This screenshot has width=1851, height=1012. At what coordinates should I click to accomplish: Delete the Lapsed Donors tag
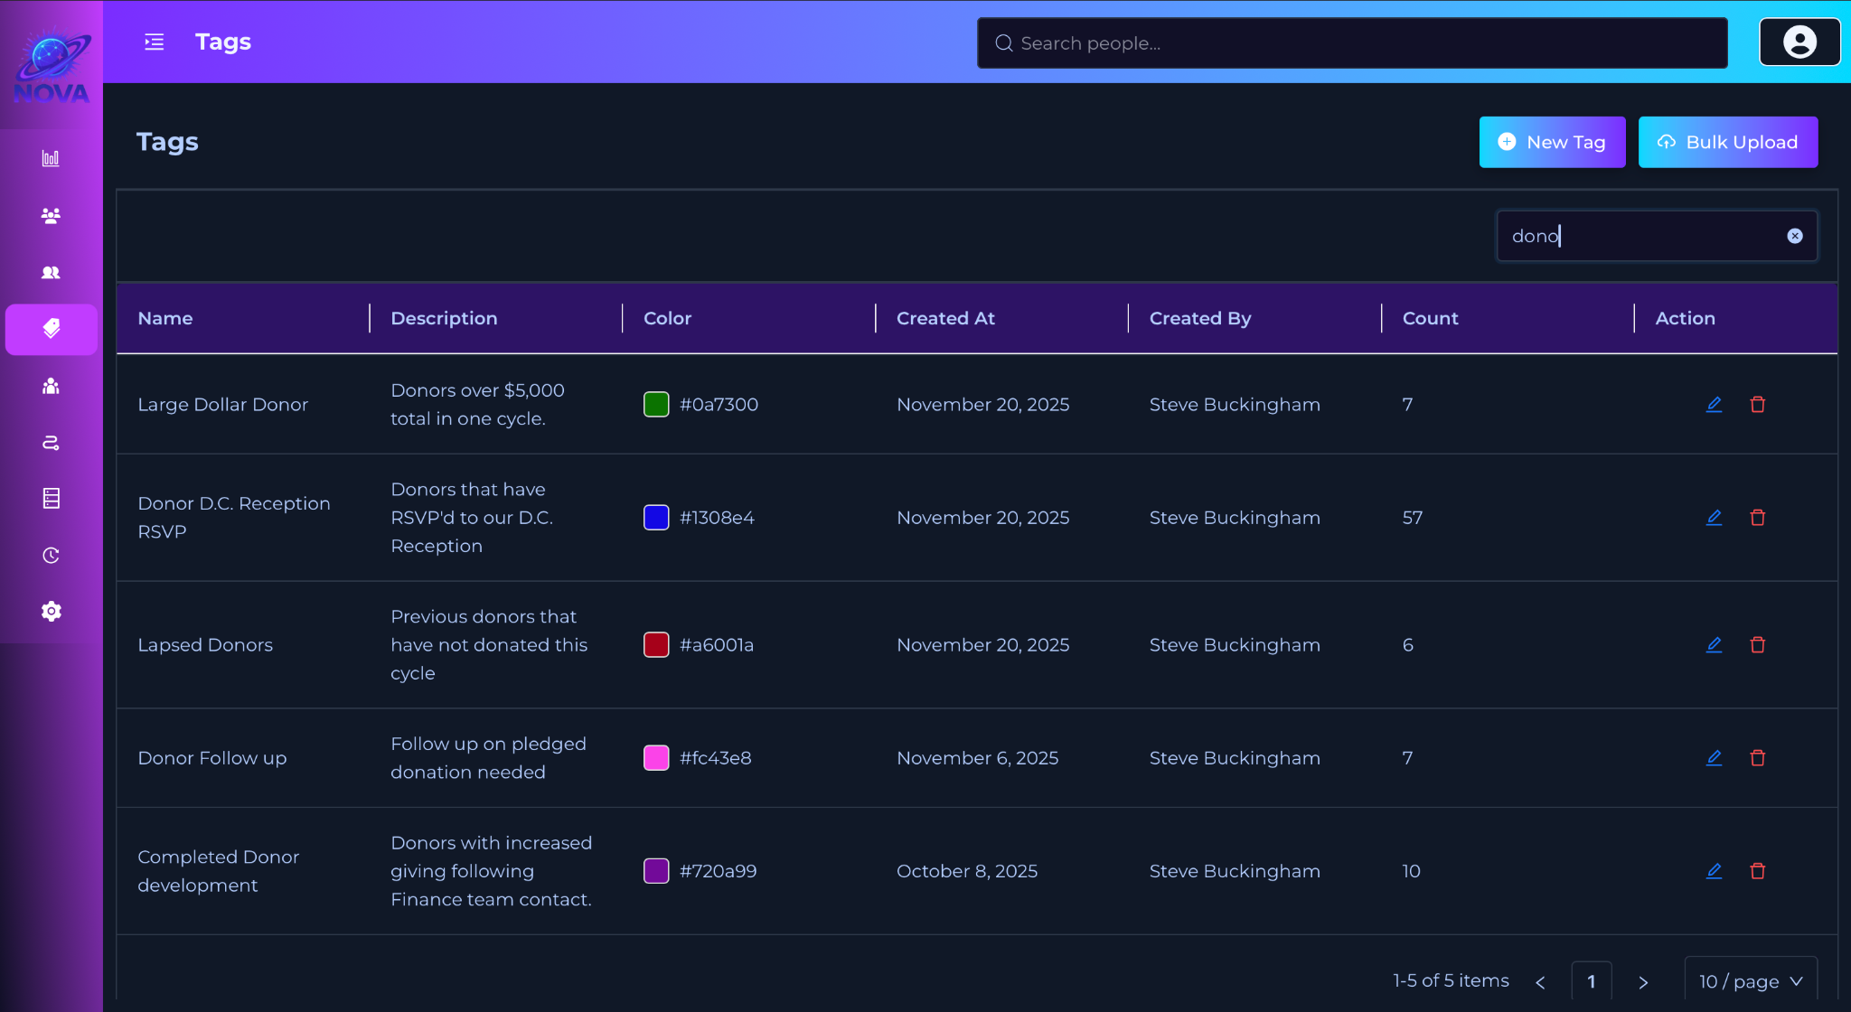click(1757, 645)
